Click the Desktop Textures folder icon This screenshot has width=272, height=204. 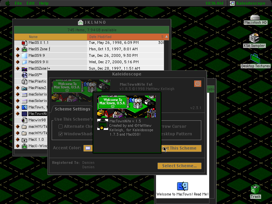[x=255, y=58]
